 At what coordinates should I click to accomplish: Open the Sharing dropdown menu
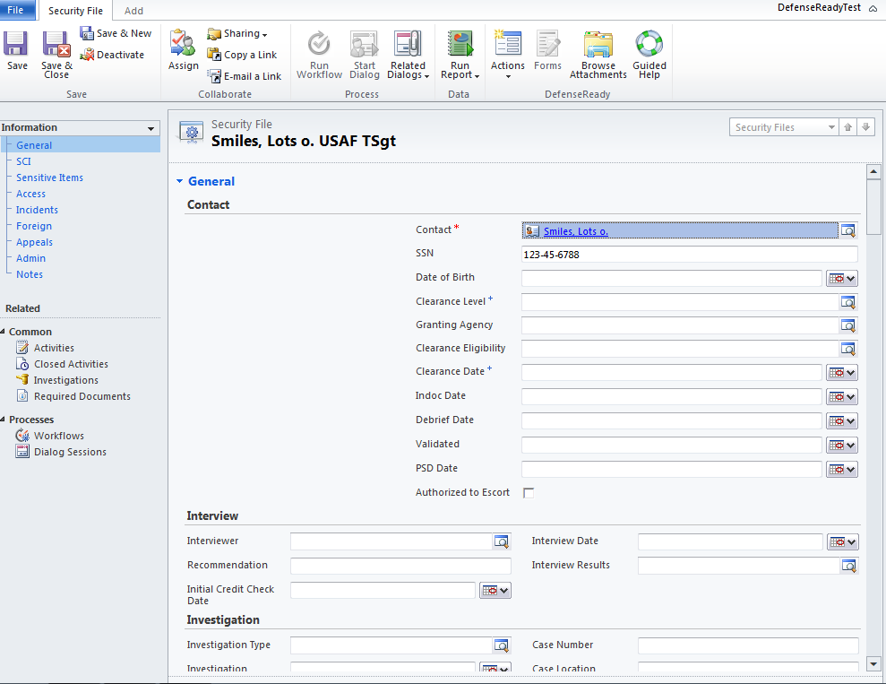238,33
